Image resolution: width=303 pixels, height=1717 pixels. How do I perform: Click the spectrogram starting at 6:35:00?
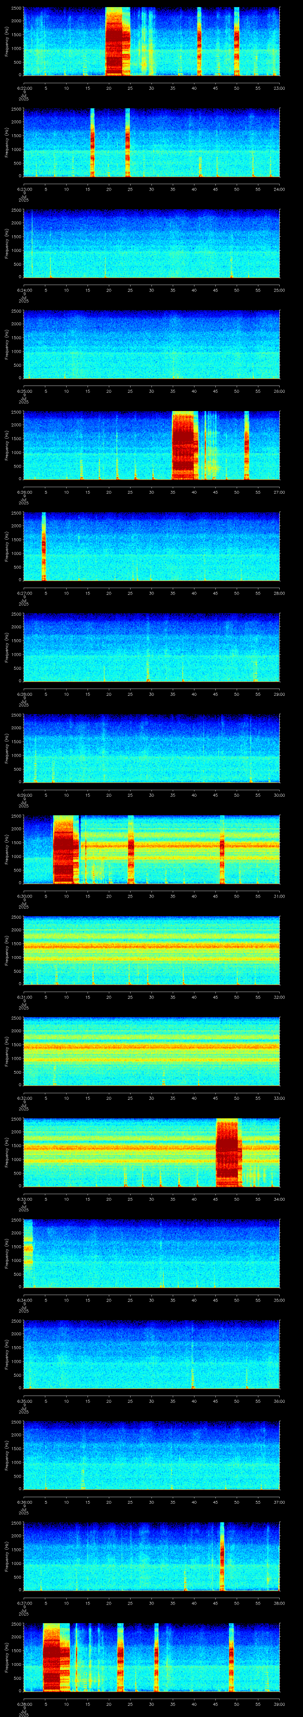(151, 1354)
